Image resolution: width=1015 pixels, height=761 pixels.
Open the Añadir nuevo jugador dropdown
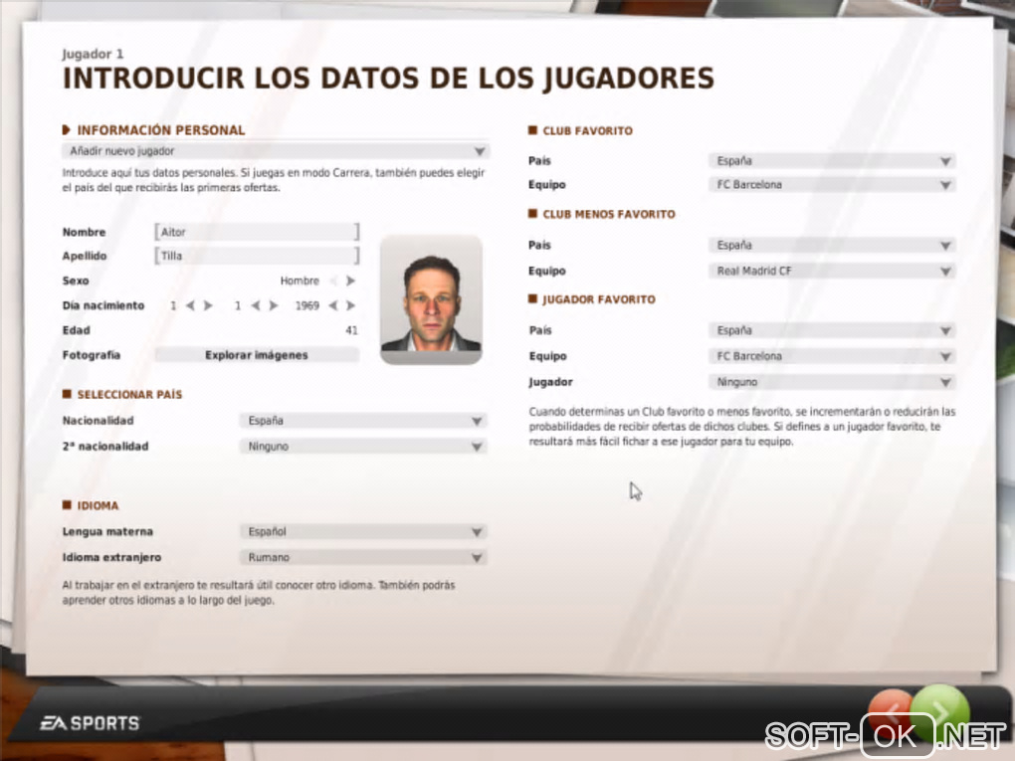[276, 151]
